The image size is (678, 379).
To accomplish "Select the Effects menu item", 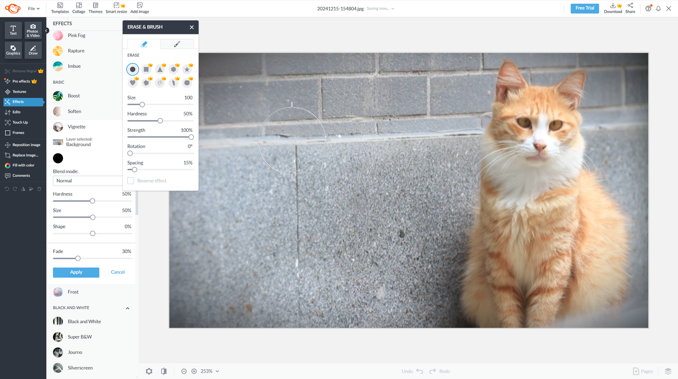I will (x=23, y=102).
